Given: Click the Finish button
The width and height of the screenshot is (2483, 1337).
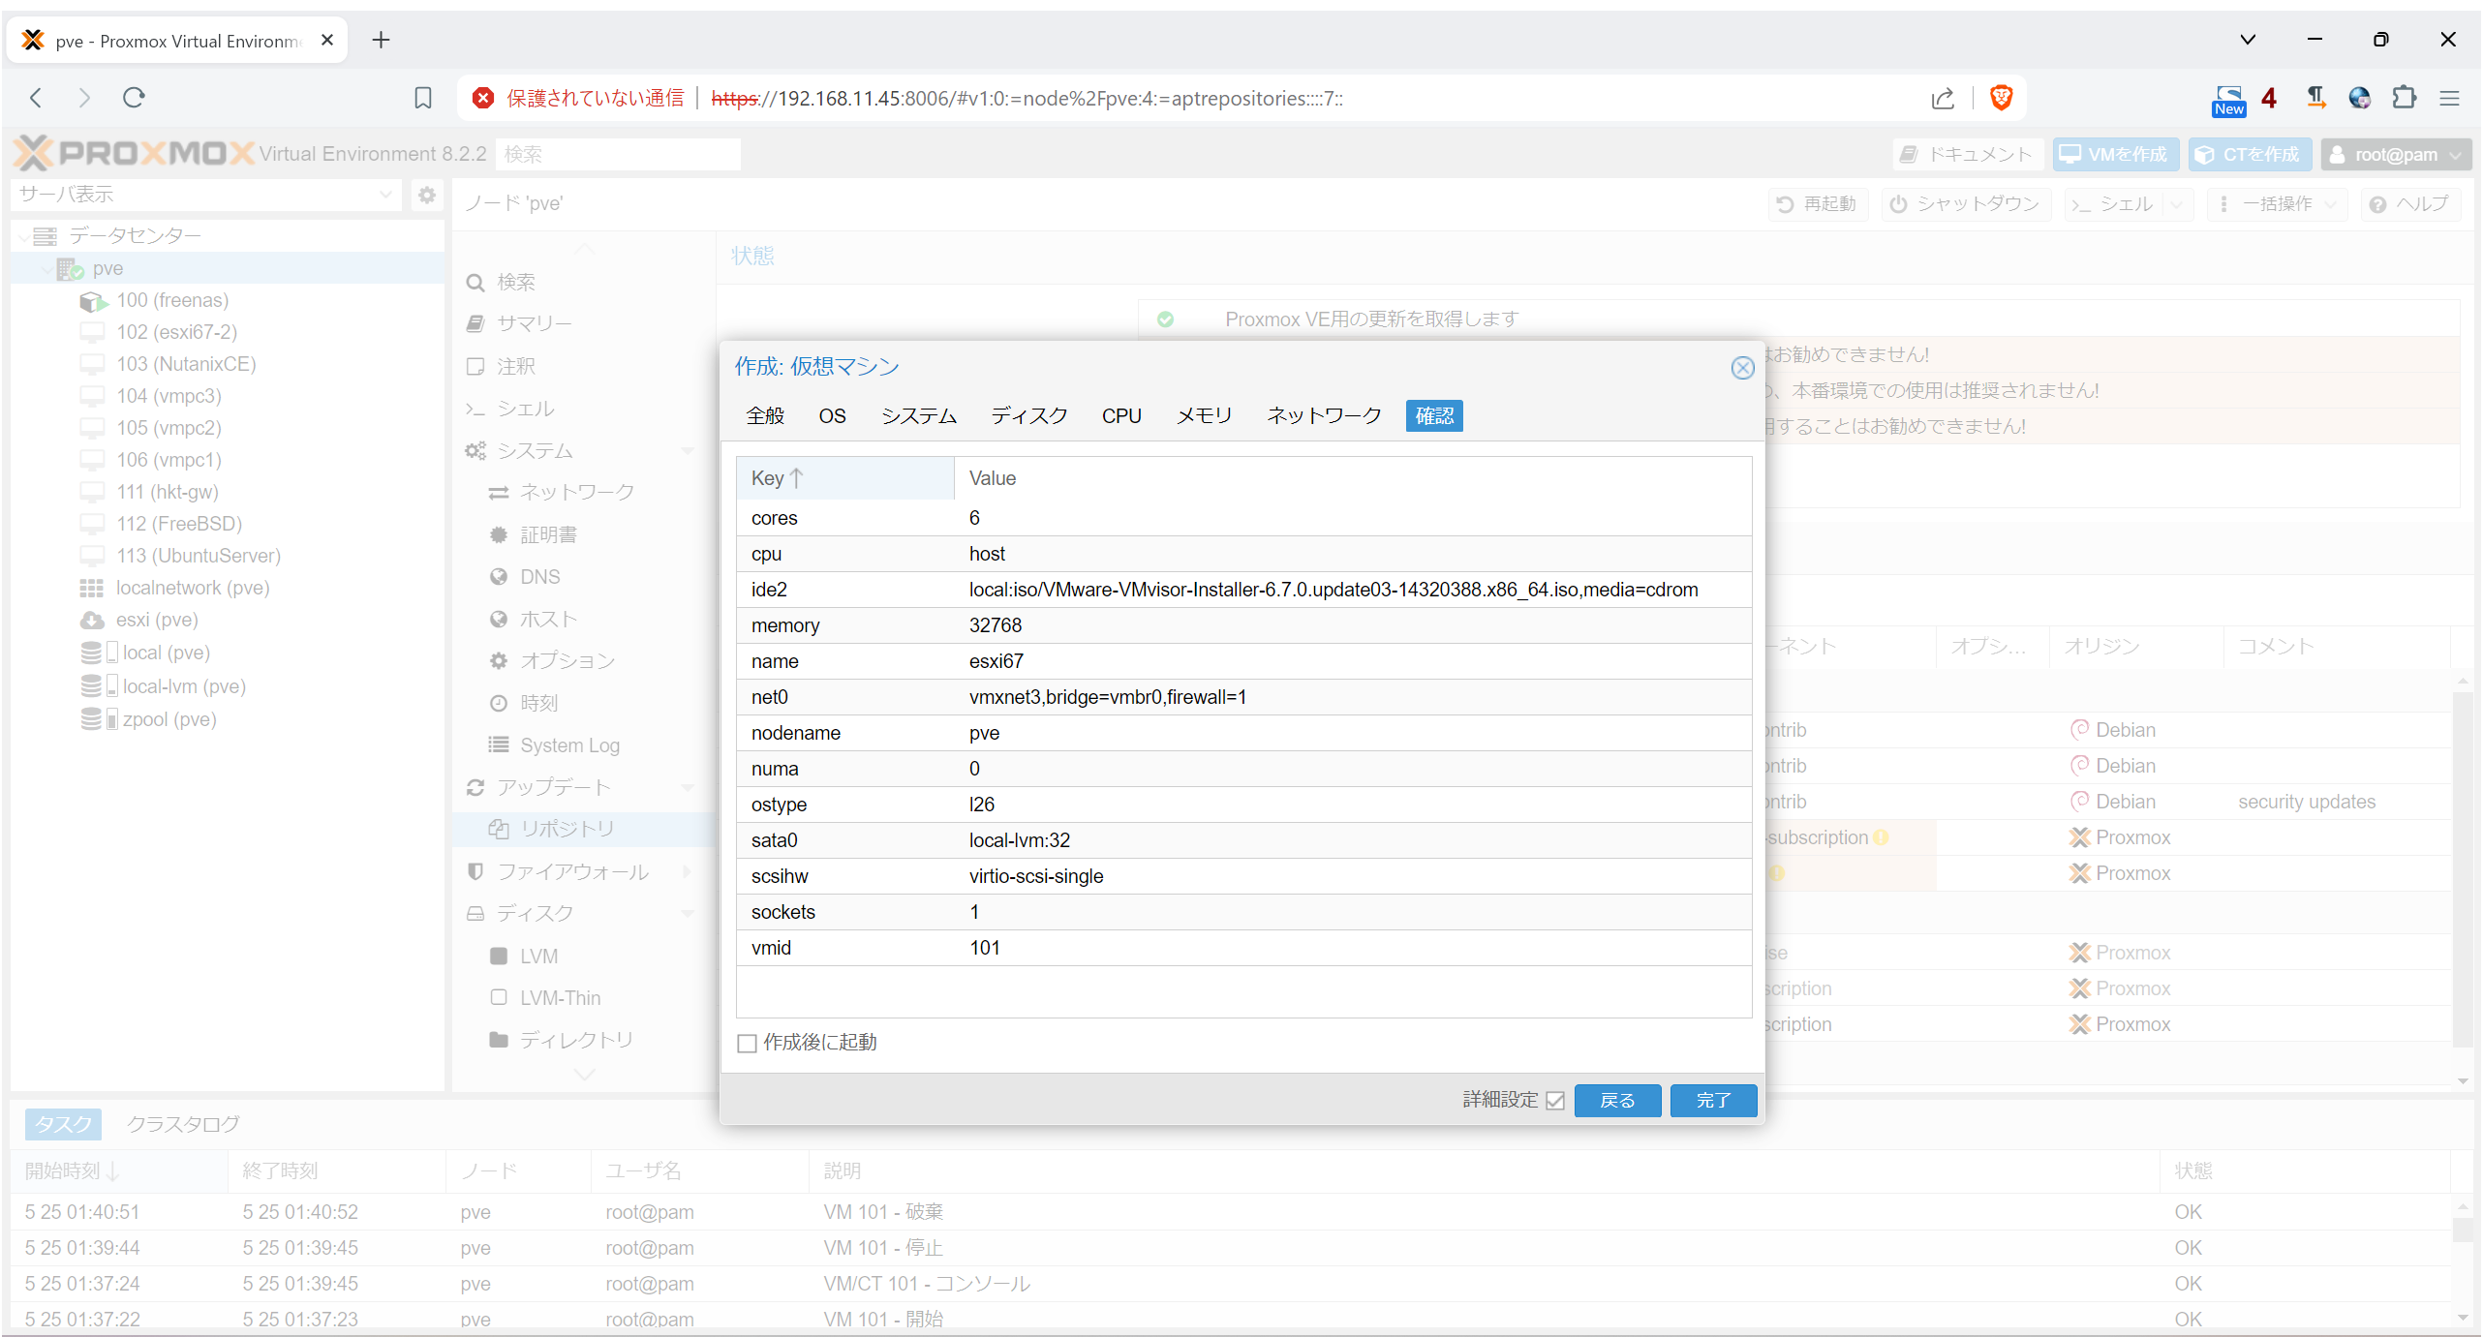Looking at the screenshot, I should click(1712, 1101).
